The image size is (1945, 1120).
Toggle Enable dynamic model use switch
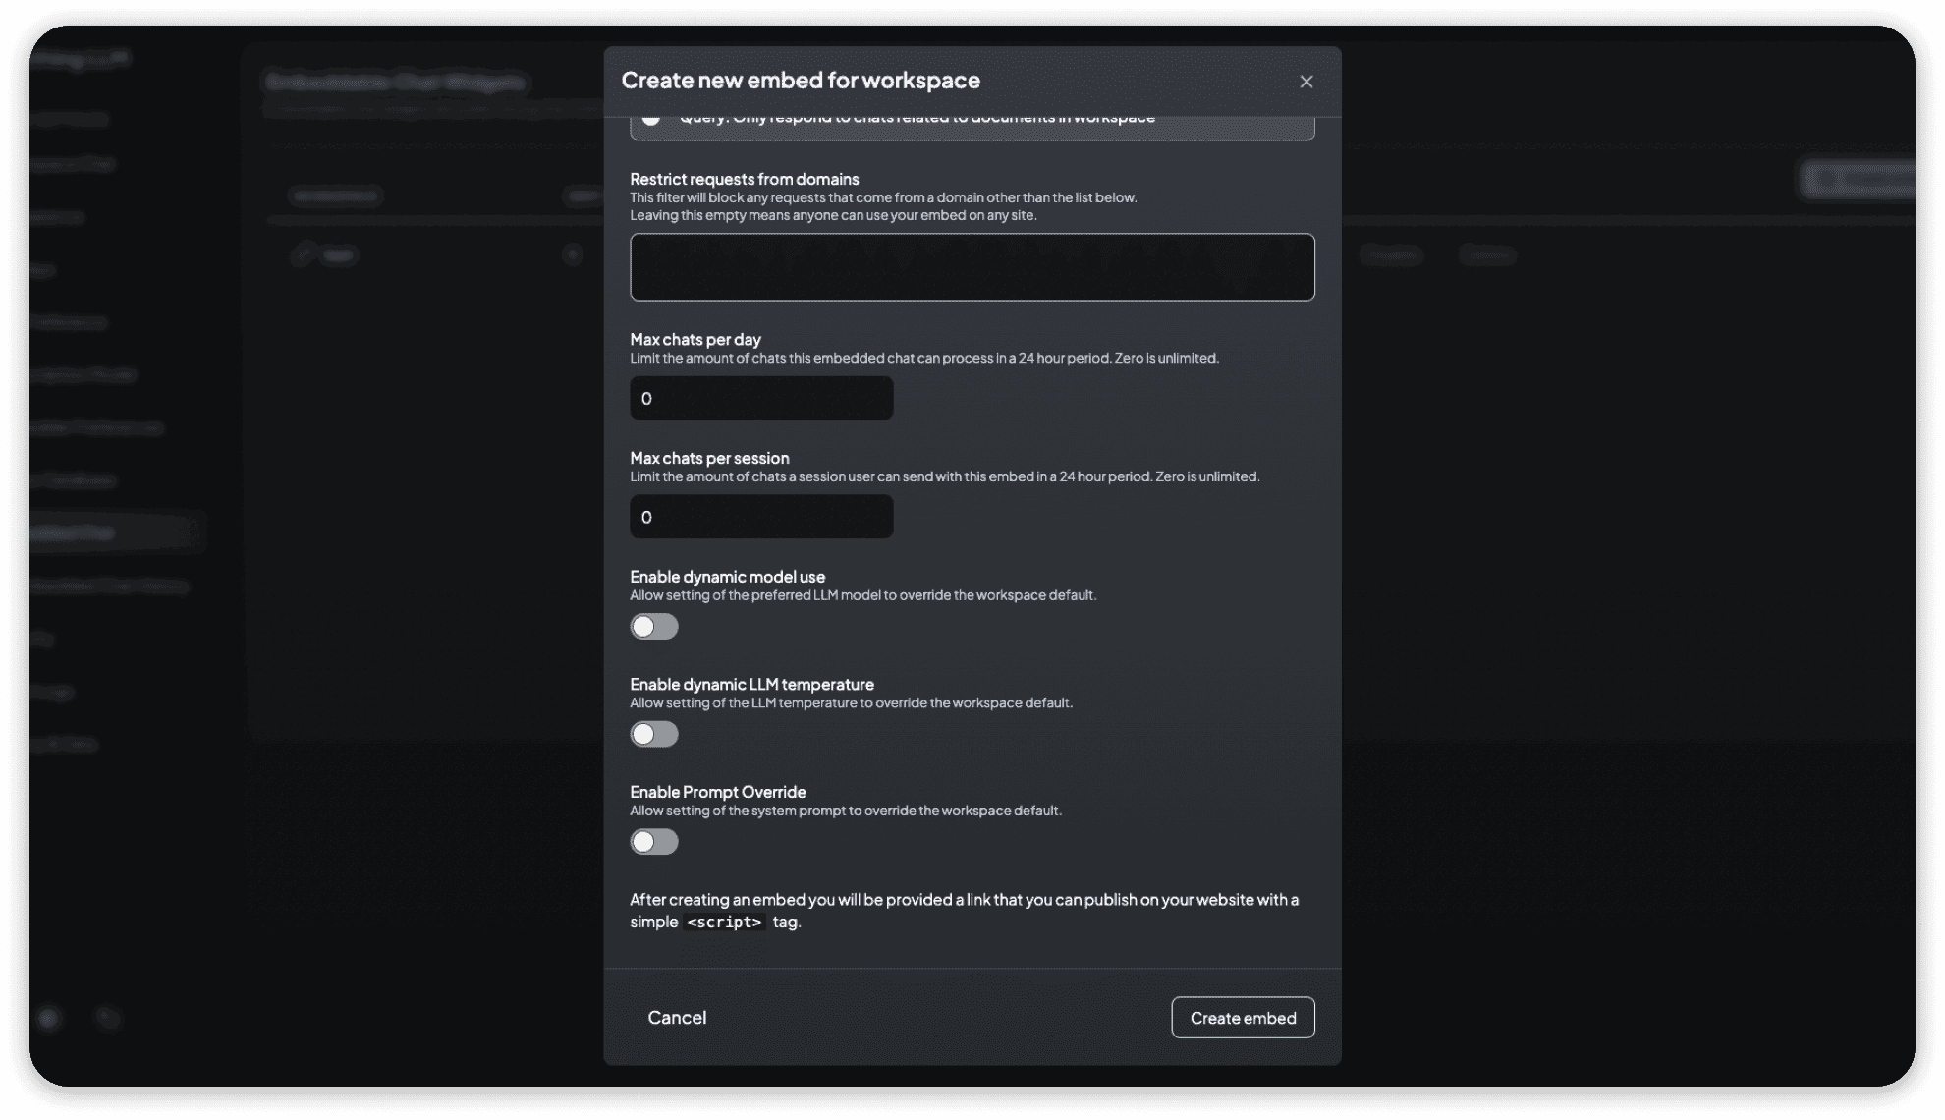tap(654, 626)
